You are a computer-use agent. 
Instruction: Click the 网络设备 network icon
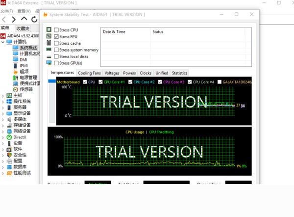coord(9,131)
